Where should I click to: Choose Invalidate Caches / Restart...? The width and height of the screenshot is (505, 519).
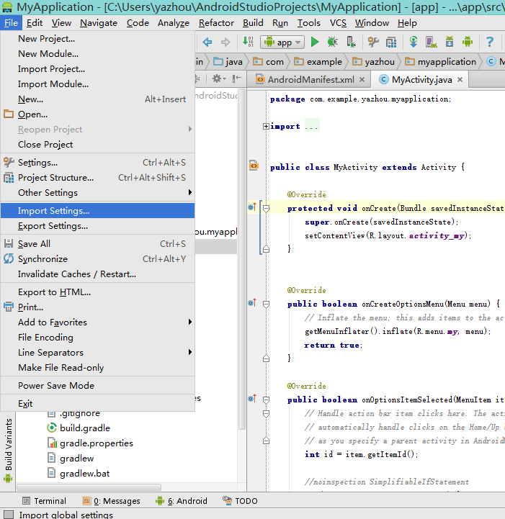point(97,274)
